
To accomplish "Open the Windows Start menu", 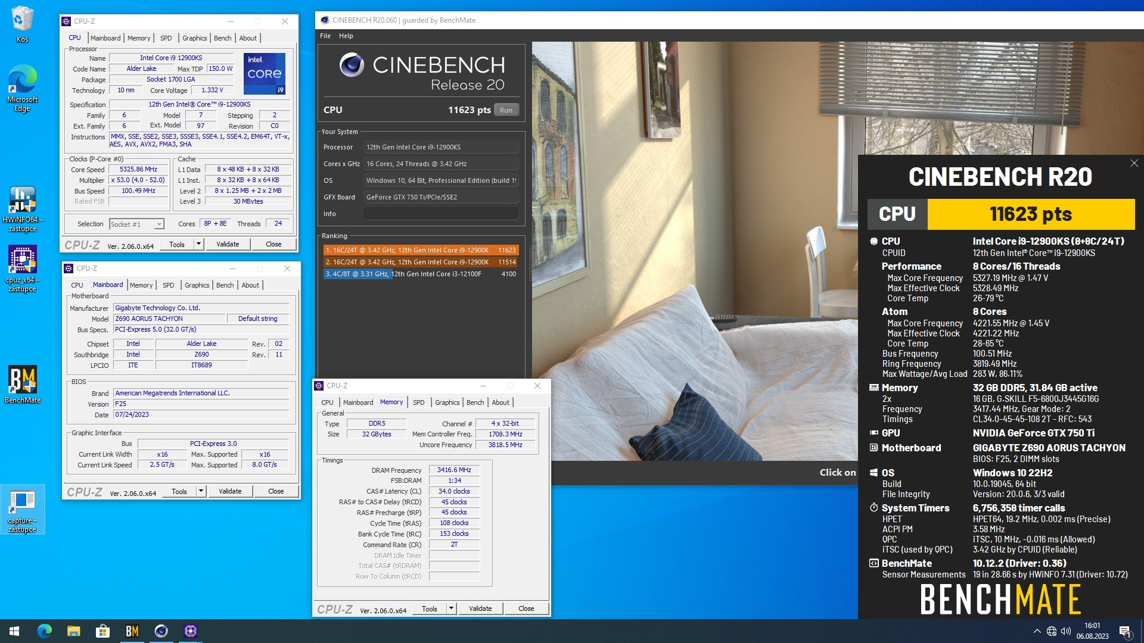I will (14, 631).
